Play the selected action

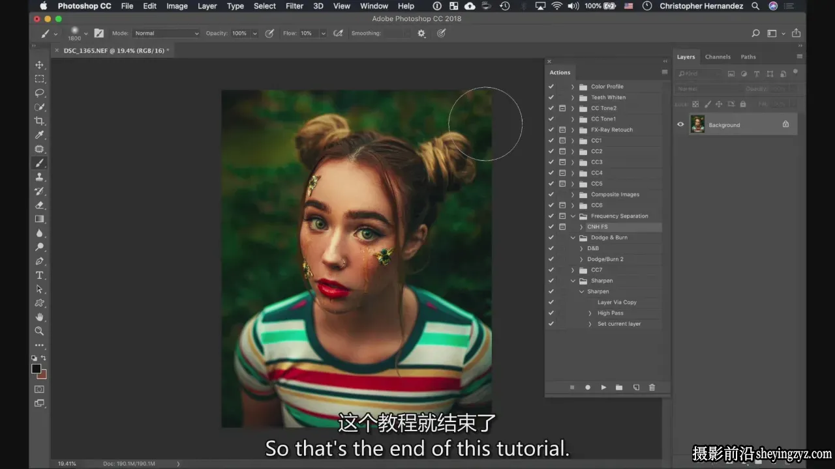[603, 388]
